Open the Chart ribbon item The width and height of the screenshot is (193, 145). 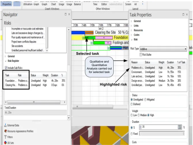(53, 4)
